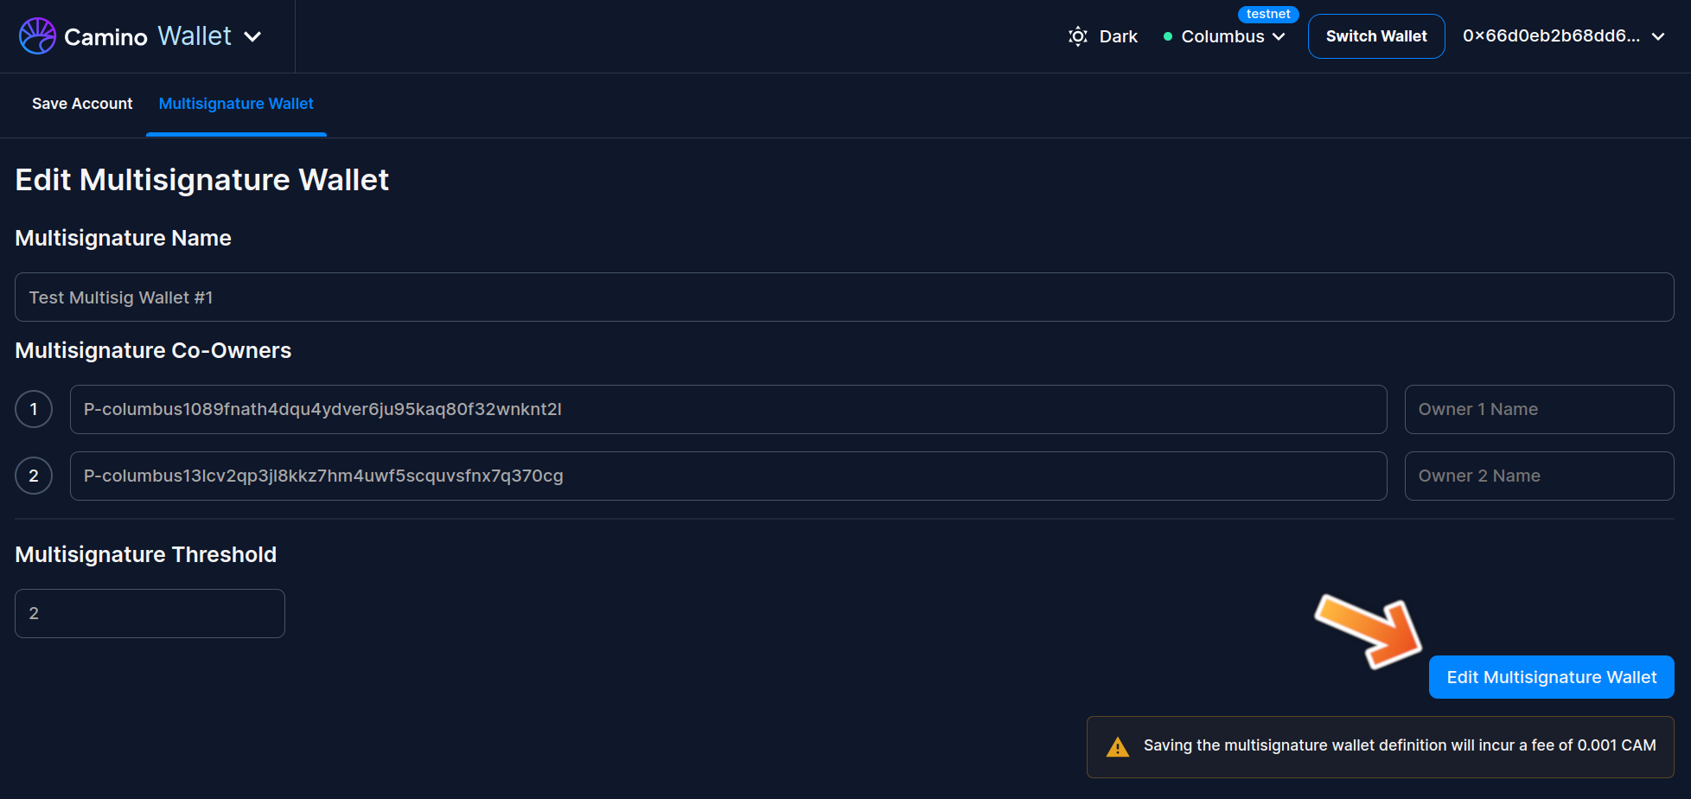
Task: Expand the Camino Wallet app switcher chevron
Action: coord(252,36)
